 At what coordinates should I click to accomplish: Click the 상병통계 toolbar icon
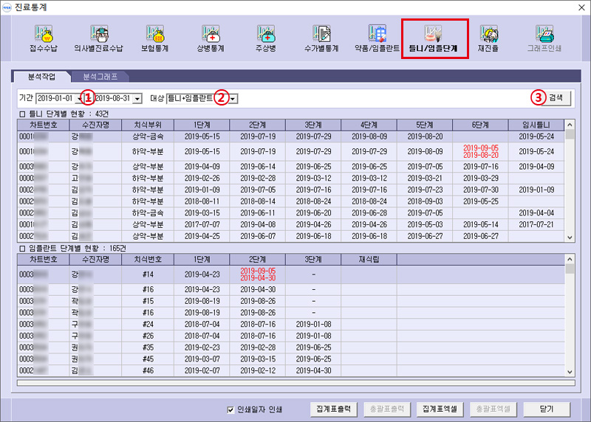click(211, 38)
